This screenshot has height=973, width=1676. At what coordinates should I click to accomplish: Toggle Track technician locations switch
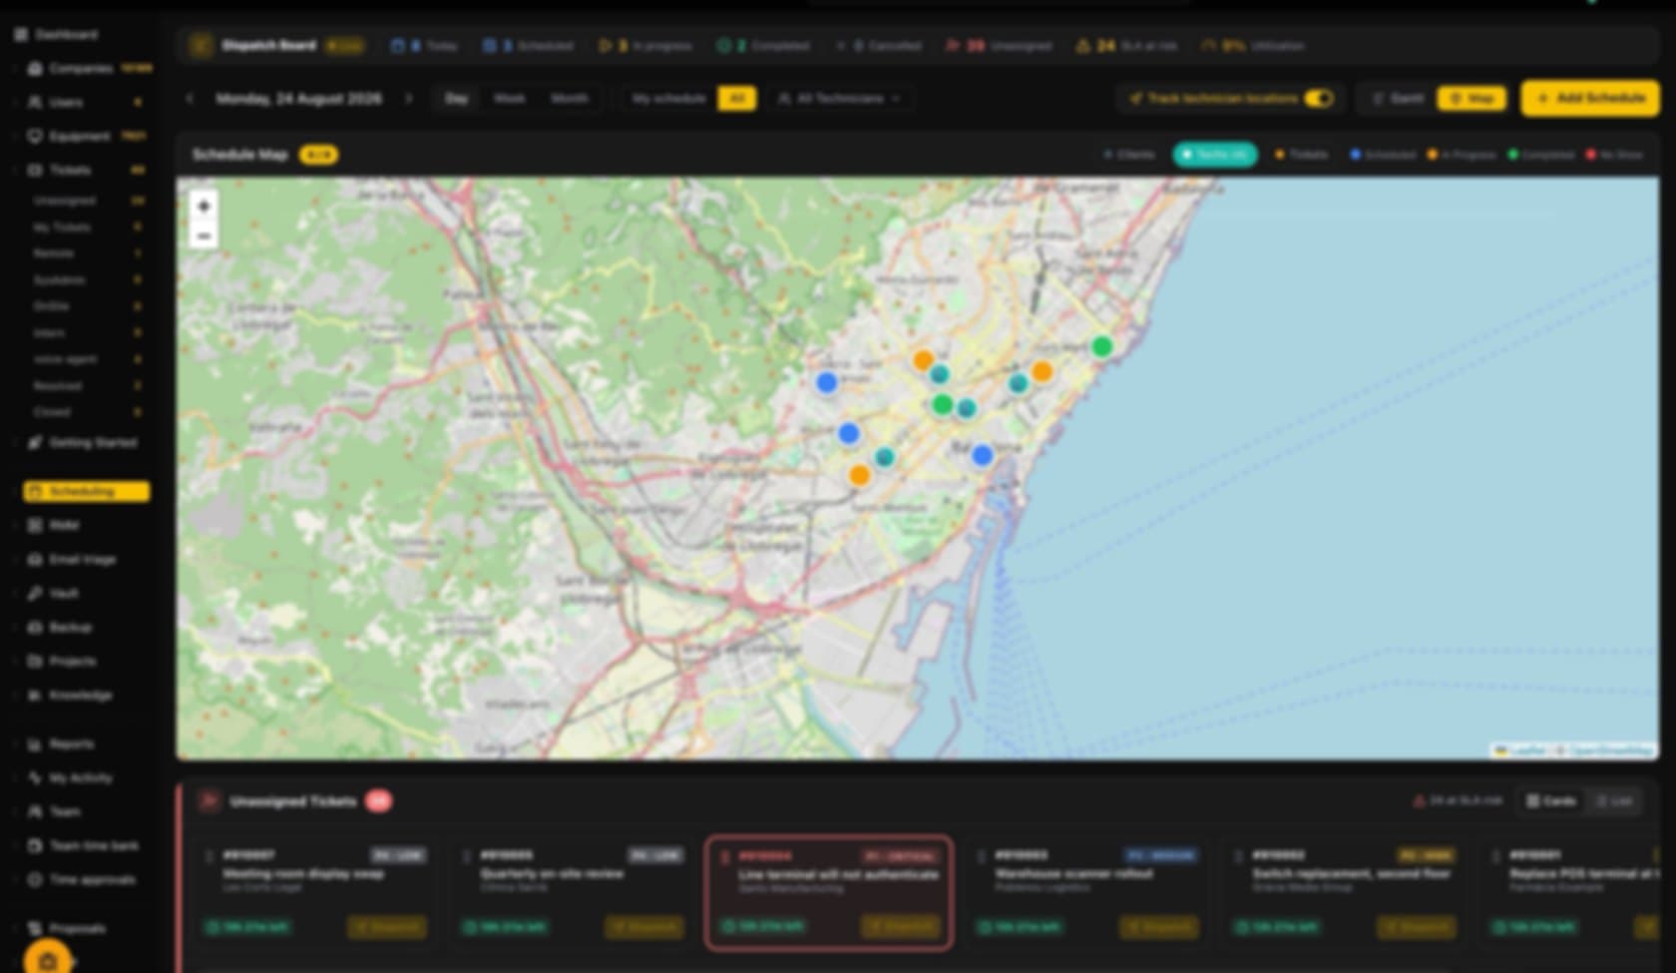[1319, 98]
